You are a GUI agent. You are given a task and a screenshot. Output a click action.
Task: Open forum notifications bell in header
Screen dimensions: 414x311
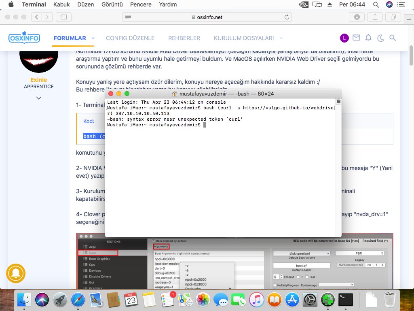click(x=368, y=38)
